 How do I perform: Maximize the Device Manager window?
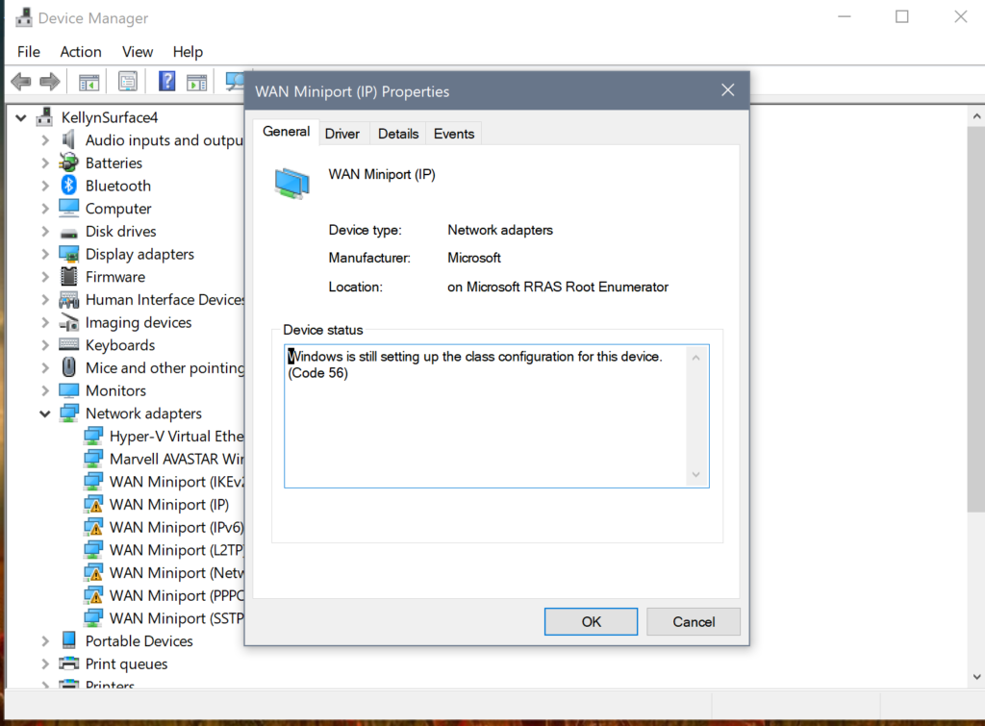point(902,17)
